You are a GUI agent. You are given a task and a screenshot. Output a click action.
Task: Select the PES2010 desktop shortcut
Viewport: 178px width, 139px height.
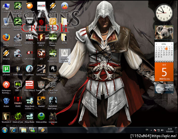click(41, 7)
